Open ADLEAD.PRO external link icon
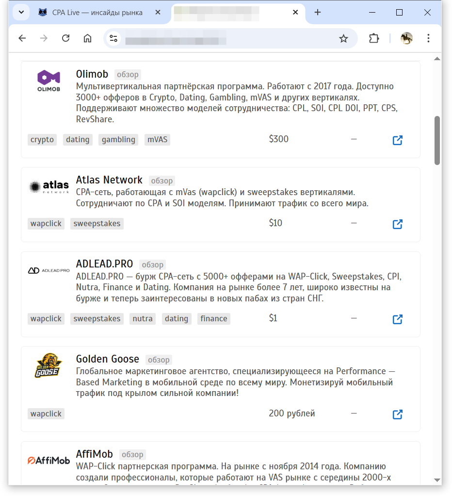Image resolution: width=452 pixels, height=496 pixels. (397, 319)
